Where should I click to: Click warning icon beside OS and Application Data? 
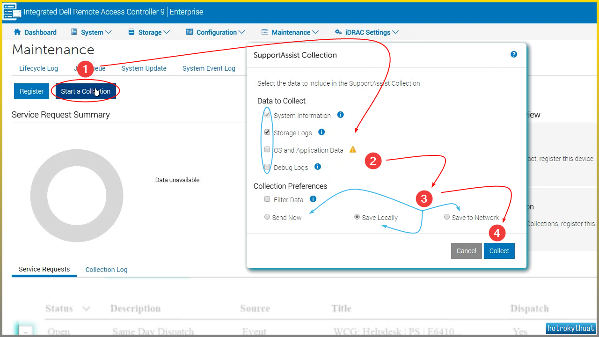(353, 149)
